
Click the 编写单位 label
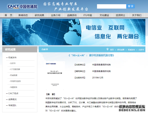tap(80, 71)
